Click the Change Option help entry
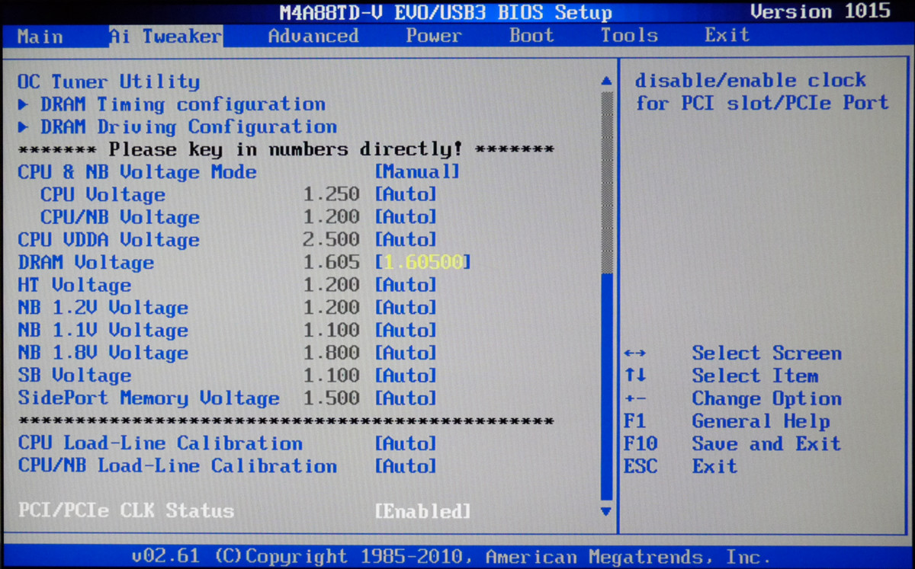Viewport: 915px width, 569px height. pos(766,398)
